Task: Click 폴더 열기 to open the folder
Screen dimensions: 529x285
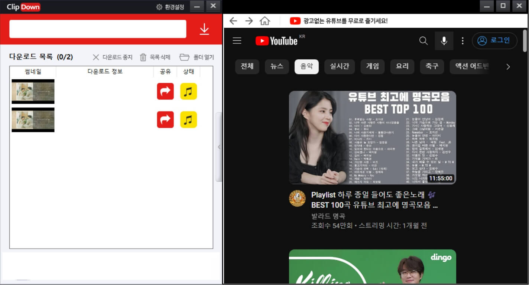Action: (197, 57)
